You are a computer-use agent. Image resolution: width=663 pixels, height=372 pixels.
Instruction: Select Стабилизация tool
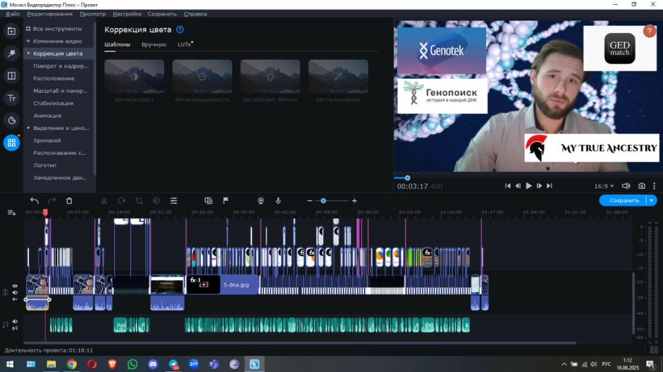[x=53, y=103]
